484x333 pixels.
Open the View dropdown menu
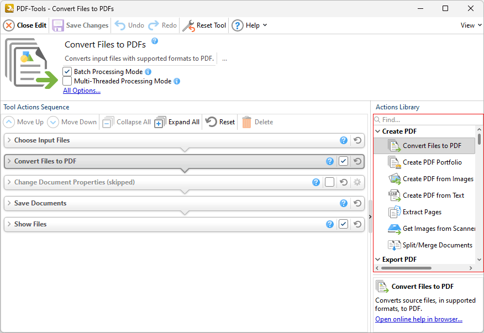tap(471, 25)
